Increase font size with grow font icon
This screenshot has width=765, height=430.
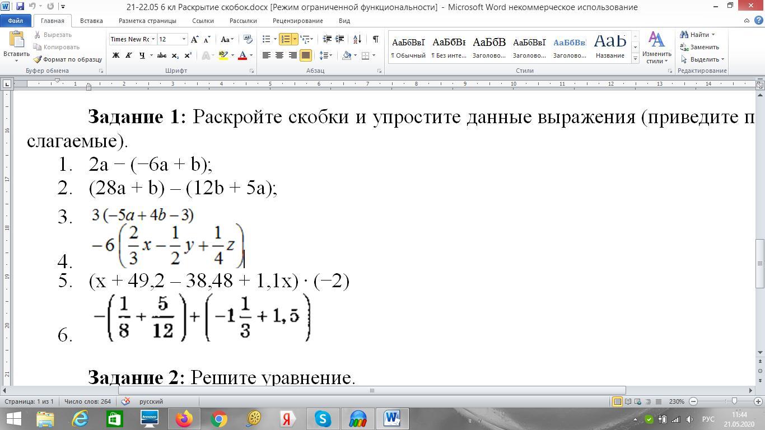point(194,39)
